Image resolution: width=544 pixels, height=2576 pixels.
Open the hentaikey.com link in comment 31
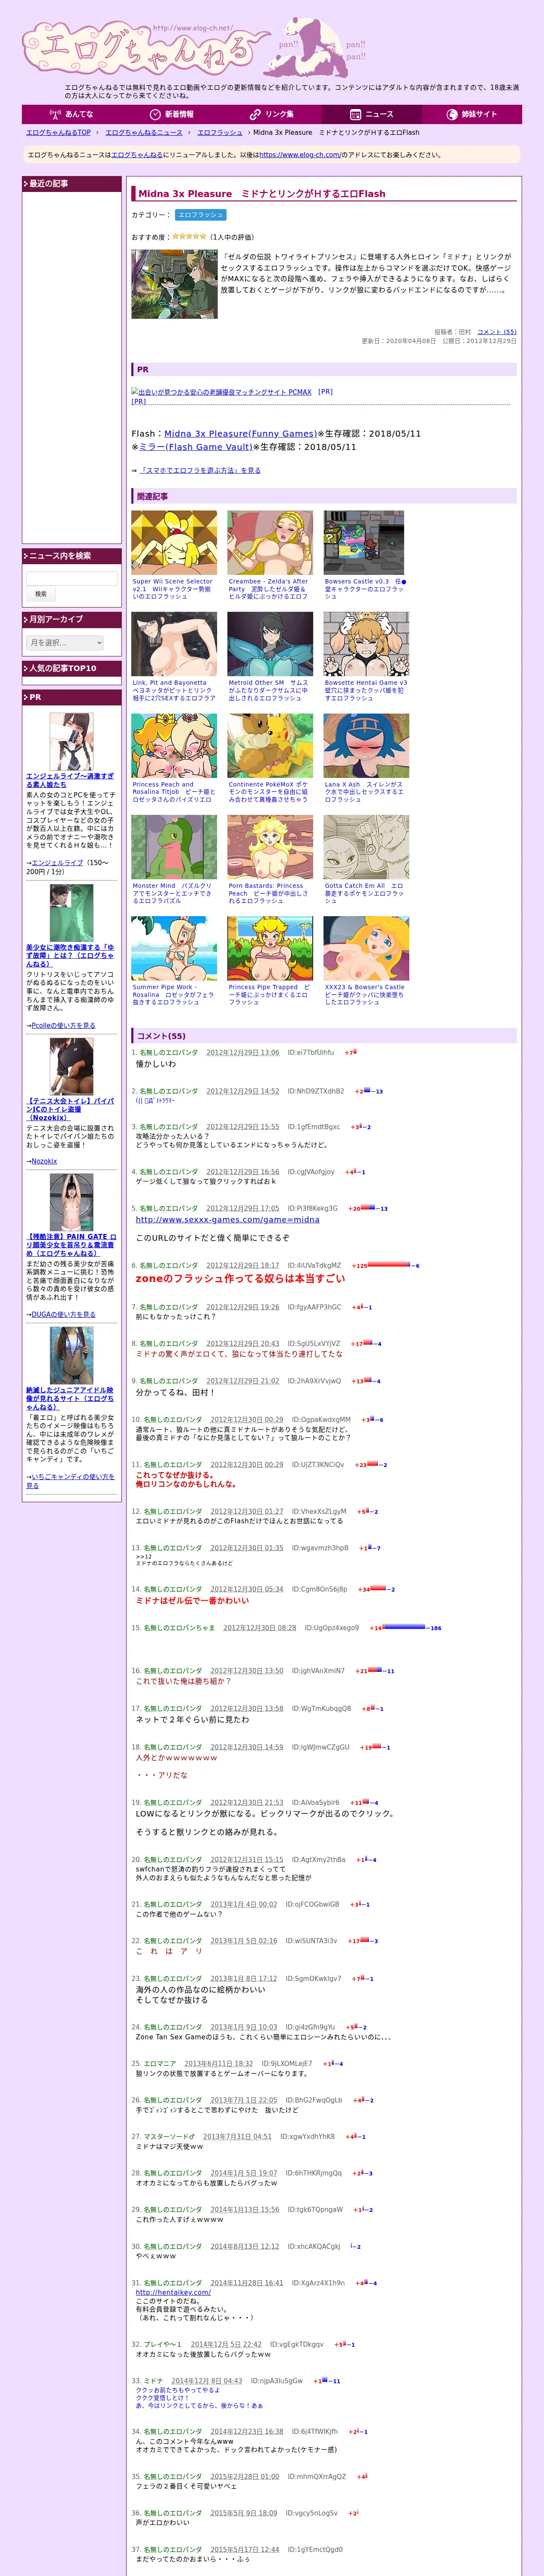[173, 2292]
